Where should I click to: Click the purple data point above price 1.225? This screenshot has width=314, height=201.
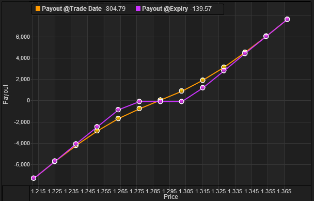pyautogui.click(x=55, y=161)
